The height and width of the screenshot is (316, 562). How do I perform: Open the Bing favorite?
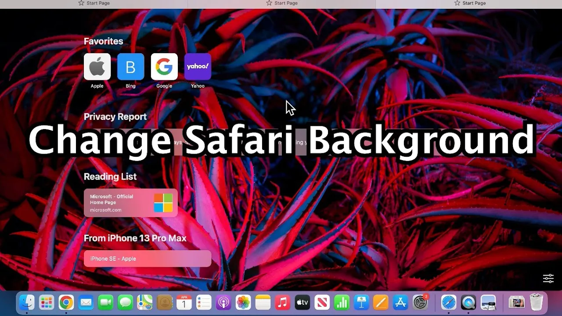click(x=130, y=67)
